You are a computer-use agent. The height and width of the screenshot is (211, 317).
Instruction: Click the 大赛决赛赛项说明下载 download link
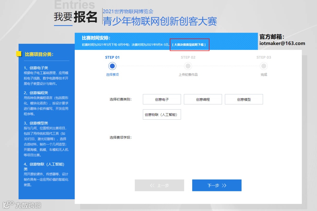point(189,45)
